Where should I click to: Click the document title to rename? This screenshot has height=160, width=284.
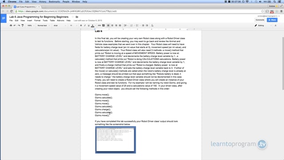coord(39,17)
